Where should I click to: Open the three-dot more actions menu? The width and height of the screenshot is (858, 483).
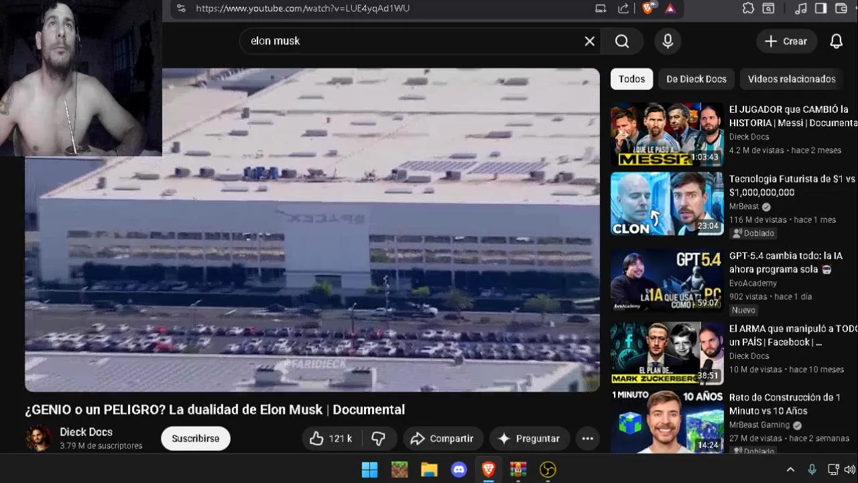[588, 439]
